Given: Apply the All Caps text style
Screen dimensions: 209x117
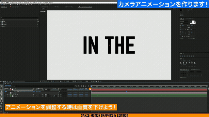Looking at the screenshot, I should pos(187,36).
